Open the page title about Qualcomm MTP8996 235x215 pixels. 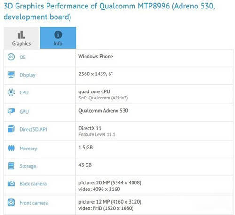[110, 11]
